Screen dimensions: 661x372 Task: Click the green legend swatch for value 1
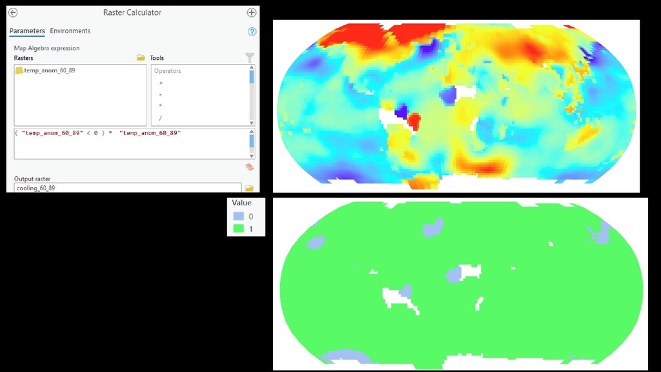pos(239,229)
